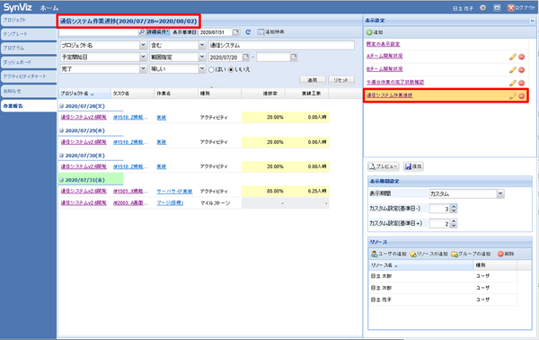This screenshot has width=539, height=340.
Task: Open the マージ(目標) milestone link
Action: pos(170,203)
